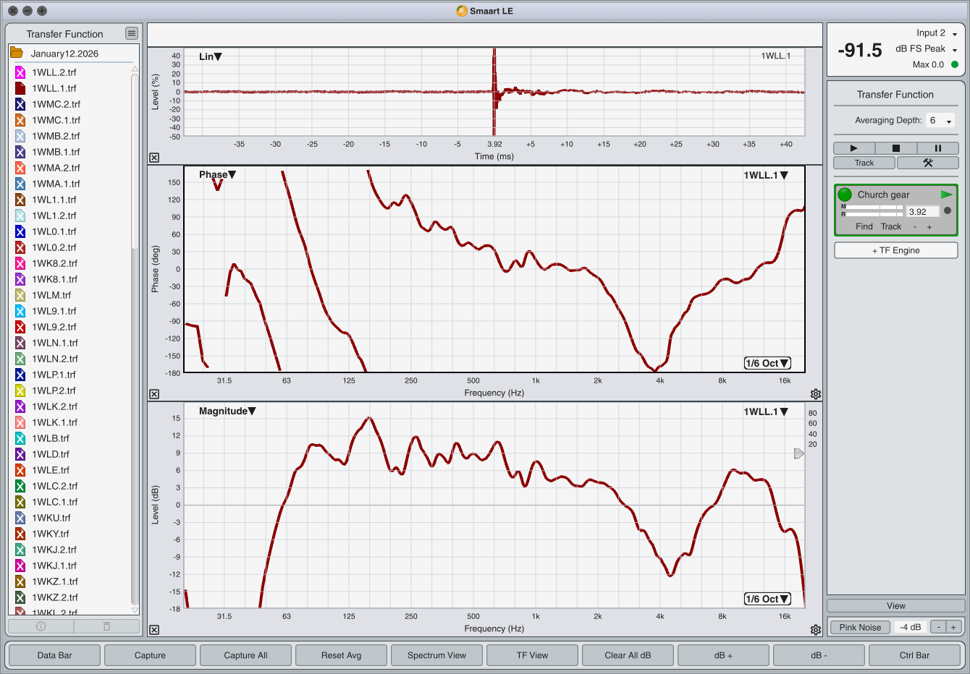970x674 pixels.
Task: Click the Capture button in bottom bar
Action: (x=151, y=655)
